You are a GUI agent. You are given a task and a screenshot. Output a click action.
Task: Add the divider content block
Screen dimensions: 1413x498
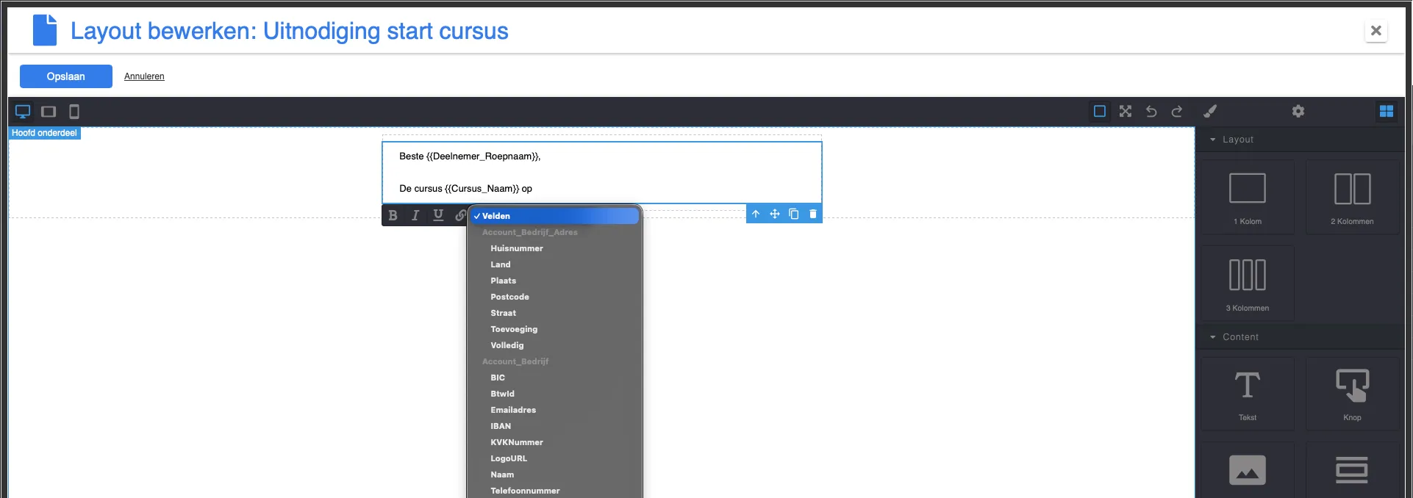click(x=1352, y=470)
